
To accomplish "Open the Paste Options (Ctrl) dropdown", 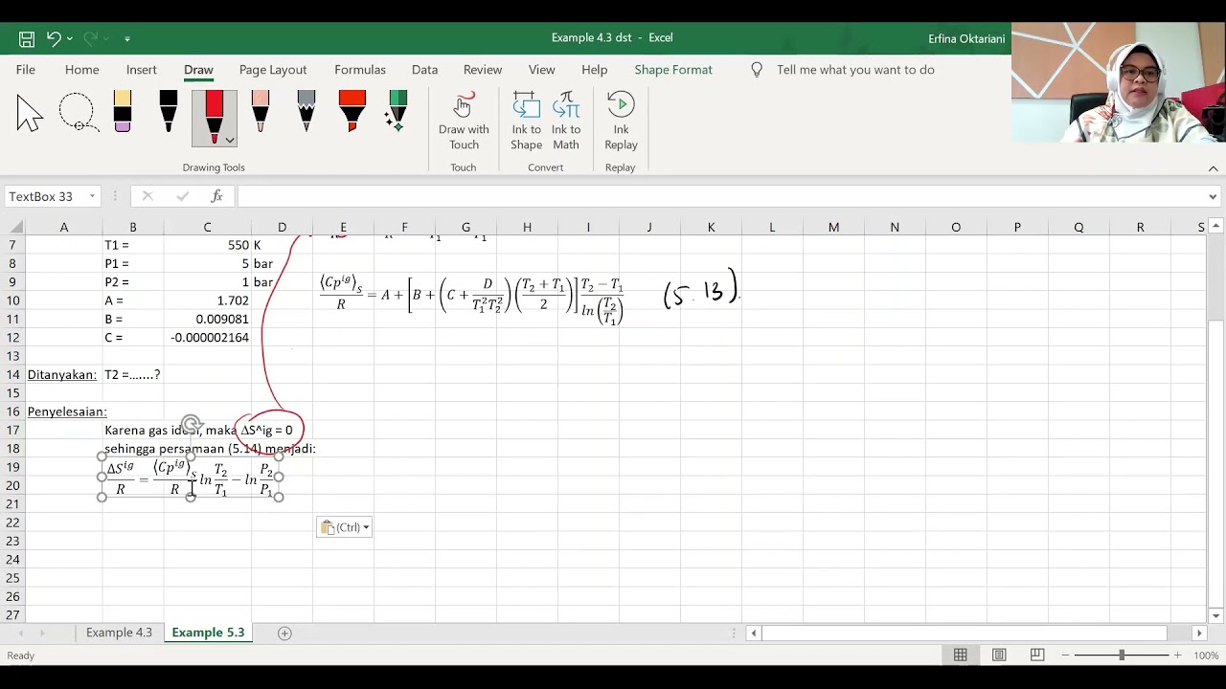I will 345,527.
